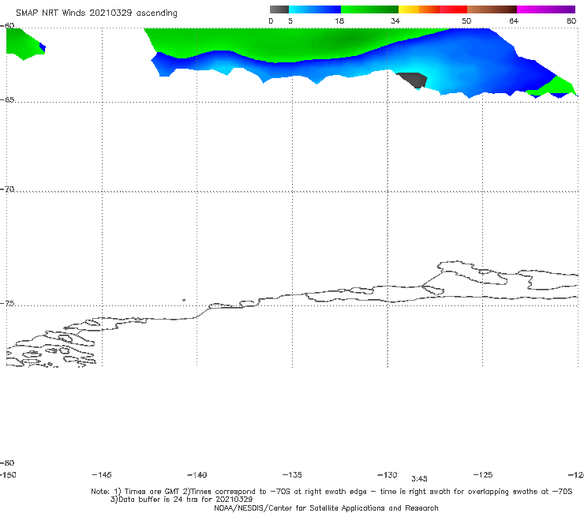
Task: Click the brown segment of the color bar
Action: click(x=492, y=9)
